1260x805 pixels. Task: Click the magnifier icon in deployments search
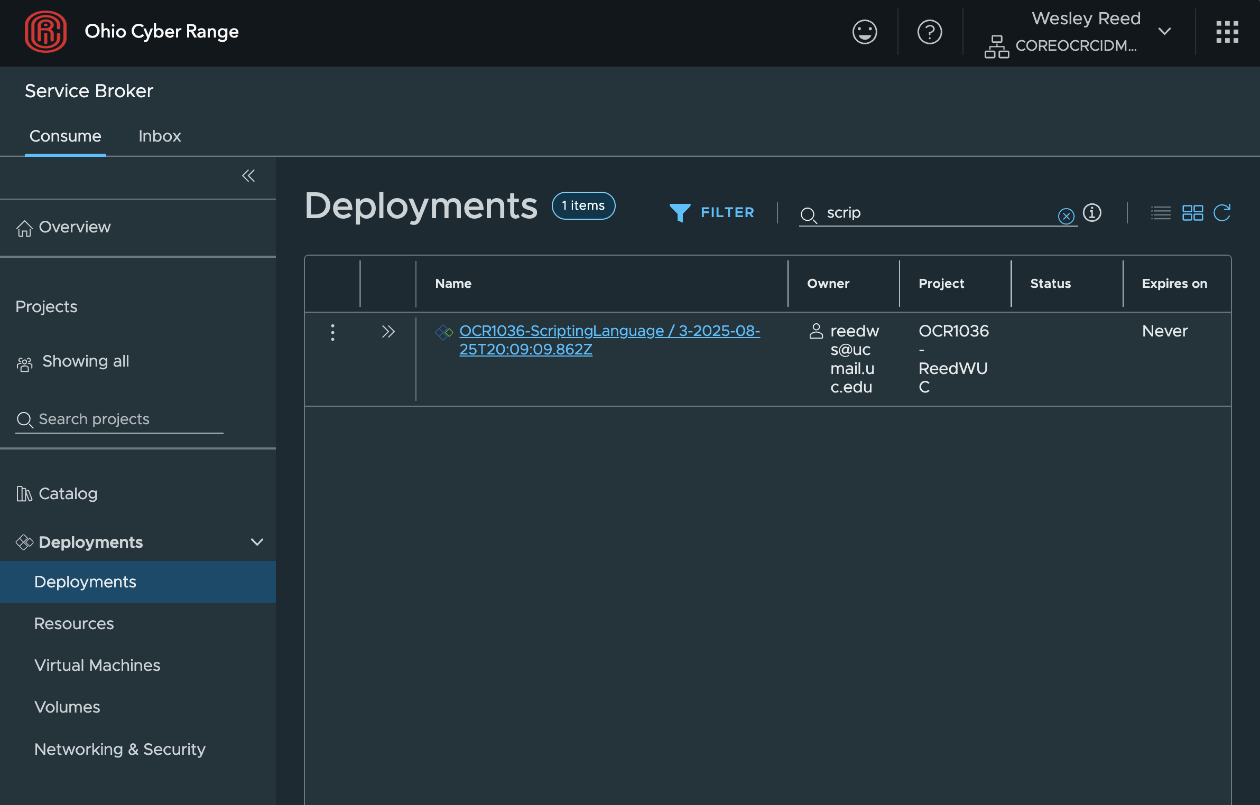pyautogui.click(x=808, y=214)
